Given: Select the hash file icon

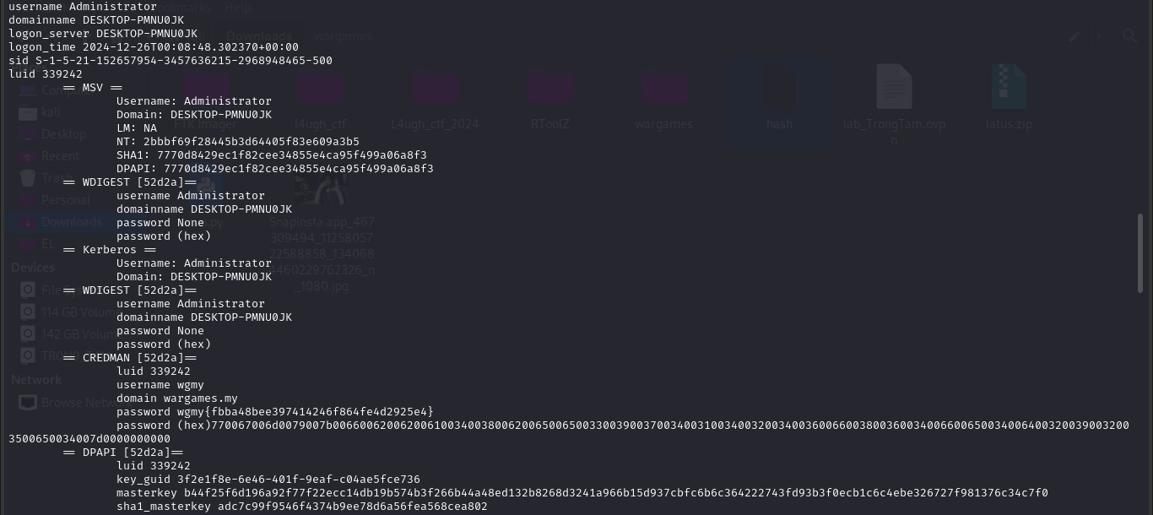Looking at the screenshot, I should 779,89.
